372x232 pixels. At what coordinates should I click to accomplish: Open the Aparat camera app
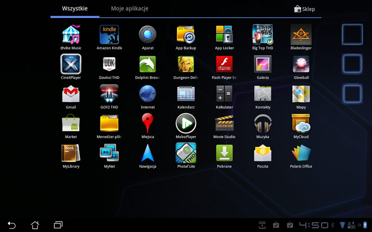click(x=147, y=35)
